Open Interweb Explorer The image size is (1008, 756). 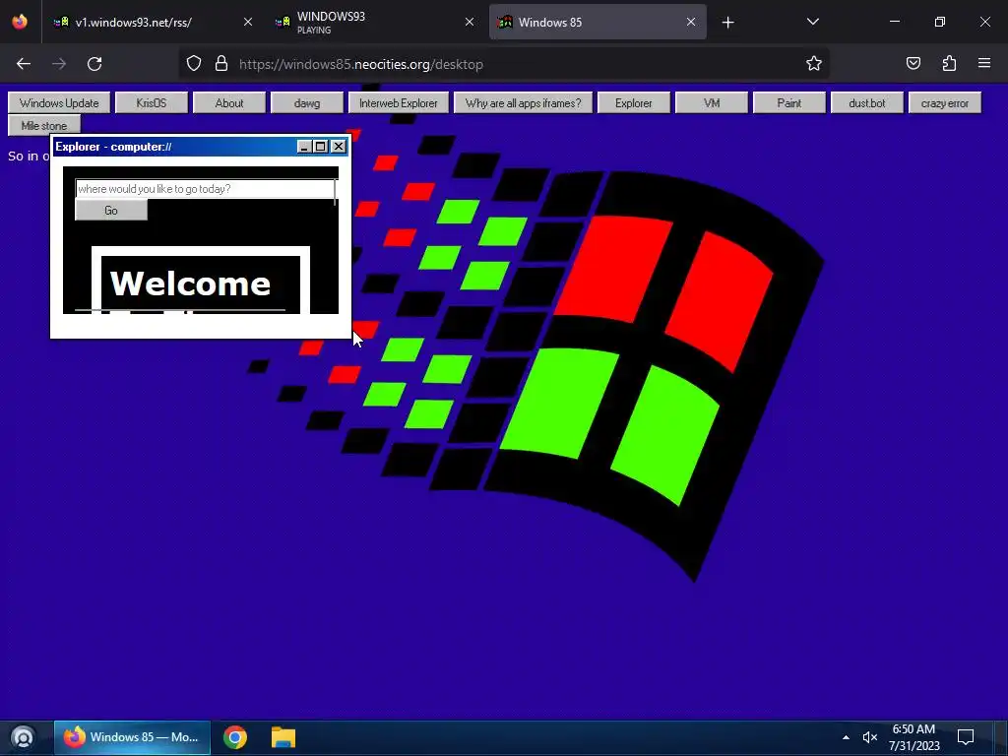point(398,102)
